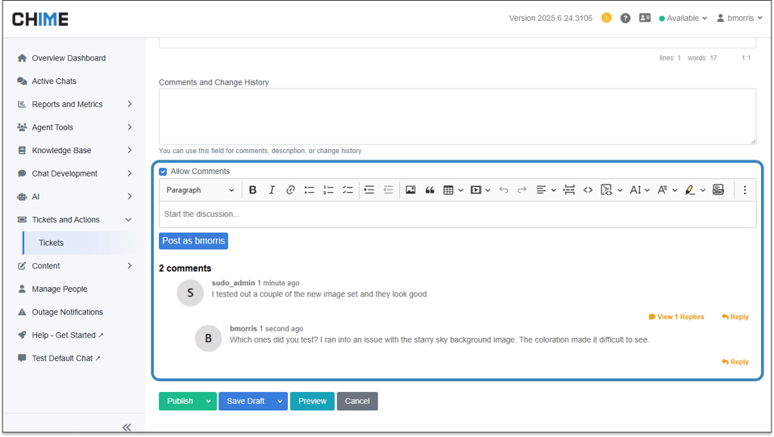The image size is (774, 437).
Task: Insert an image into the comment
Action: 410,190
